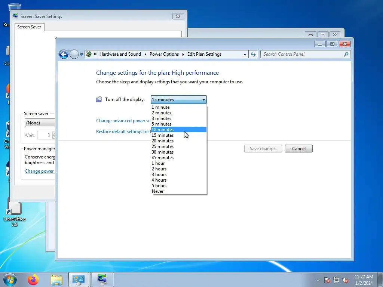Viewport: 383px width, 287px height.
Task: Select 2 minutes in the list
Action: coord(179,113)
